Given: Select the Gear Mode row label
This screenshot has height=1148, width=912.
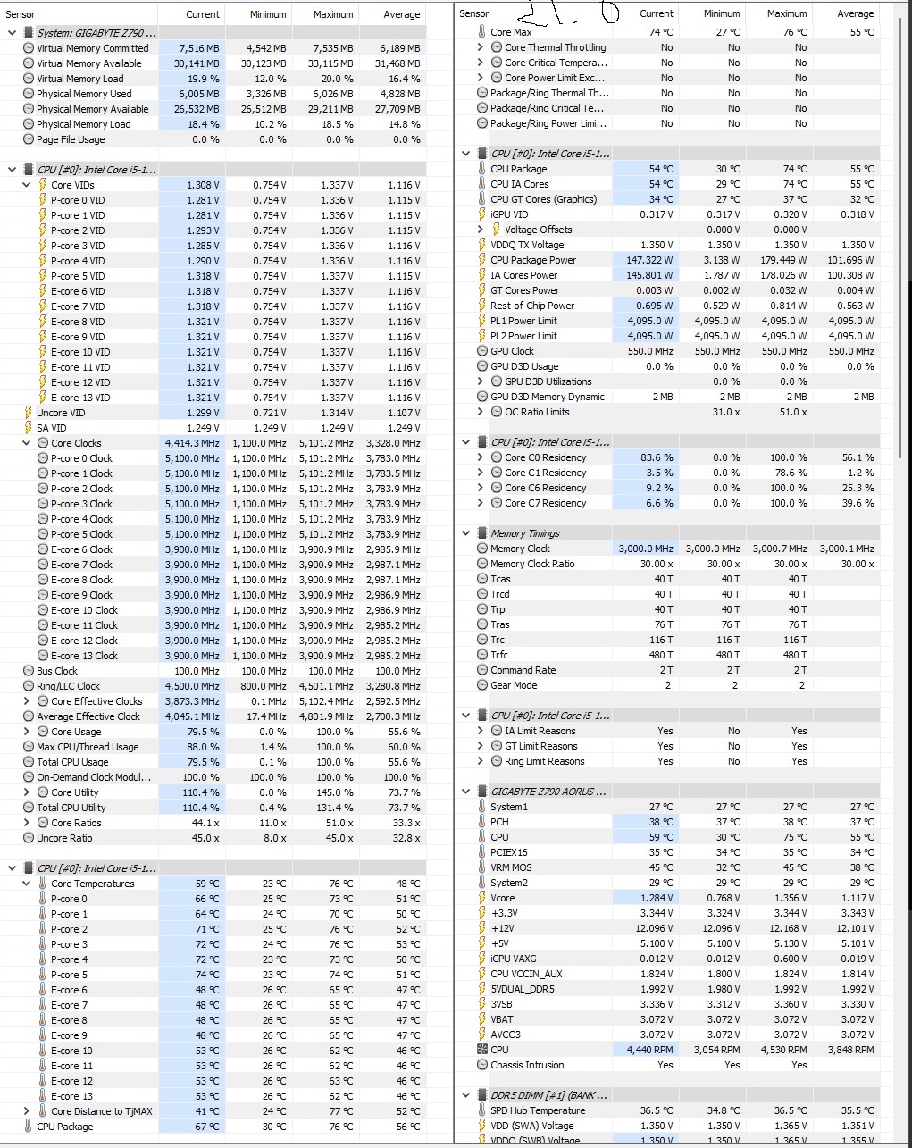Looking at the screenshot, I should coord(514,685).
